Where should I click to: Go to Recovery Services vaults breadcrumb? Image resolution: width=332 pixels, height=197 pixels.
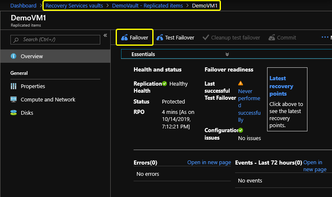coord(74,5)
